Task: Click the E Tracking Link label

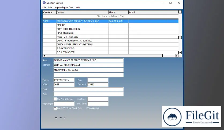Action: (x=93, y=109)
